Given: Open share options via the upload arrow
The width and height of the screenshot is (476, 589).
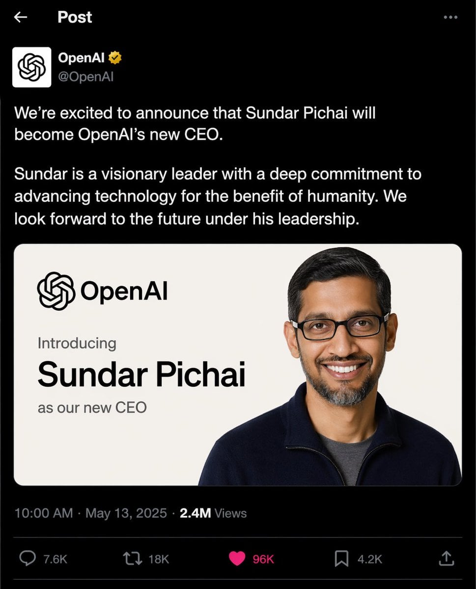Looking at the screenshot, I should (x=447, y=559).
